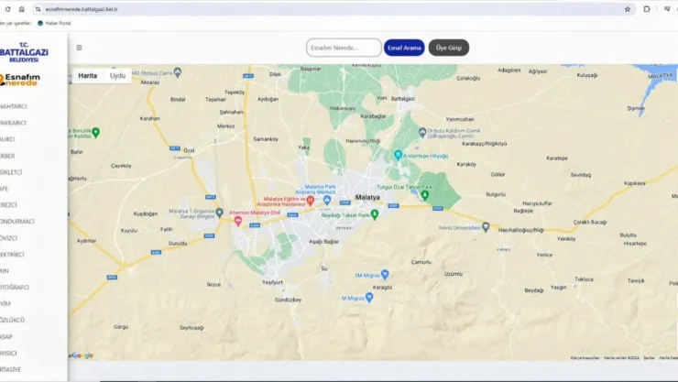Open the Haber Portal bookmark
This screenshot has height=382, width=678.
click(x=55, y=23)
